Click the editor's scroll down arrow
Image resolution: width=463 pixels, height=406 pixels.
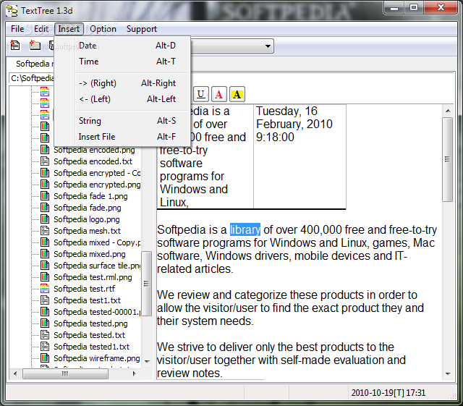pos(448,373)
